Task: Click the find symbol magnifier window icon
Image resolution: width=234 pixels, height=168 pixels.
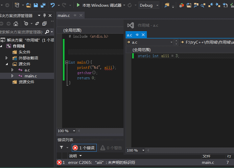Action: (x=196, y=5)
